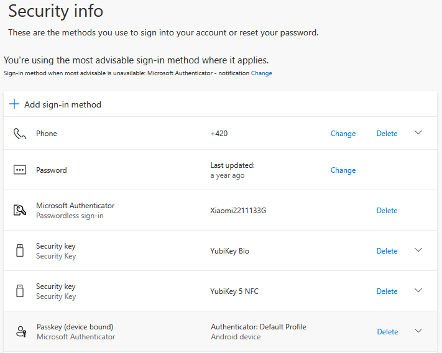Click the 'Password' method label
The width and height of the screenshot is (442, 353).
pos(52,170)
